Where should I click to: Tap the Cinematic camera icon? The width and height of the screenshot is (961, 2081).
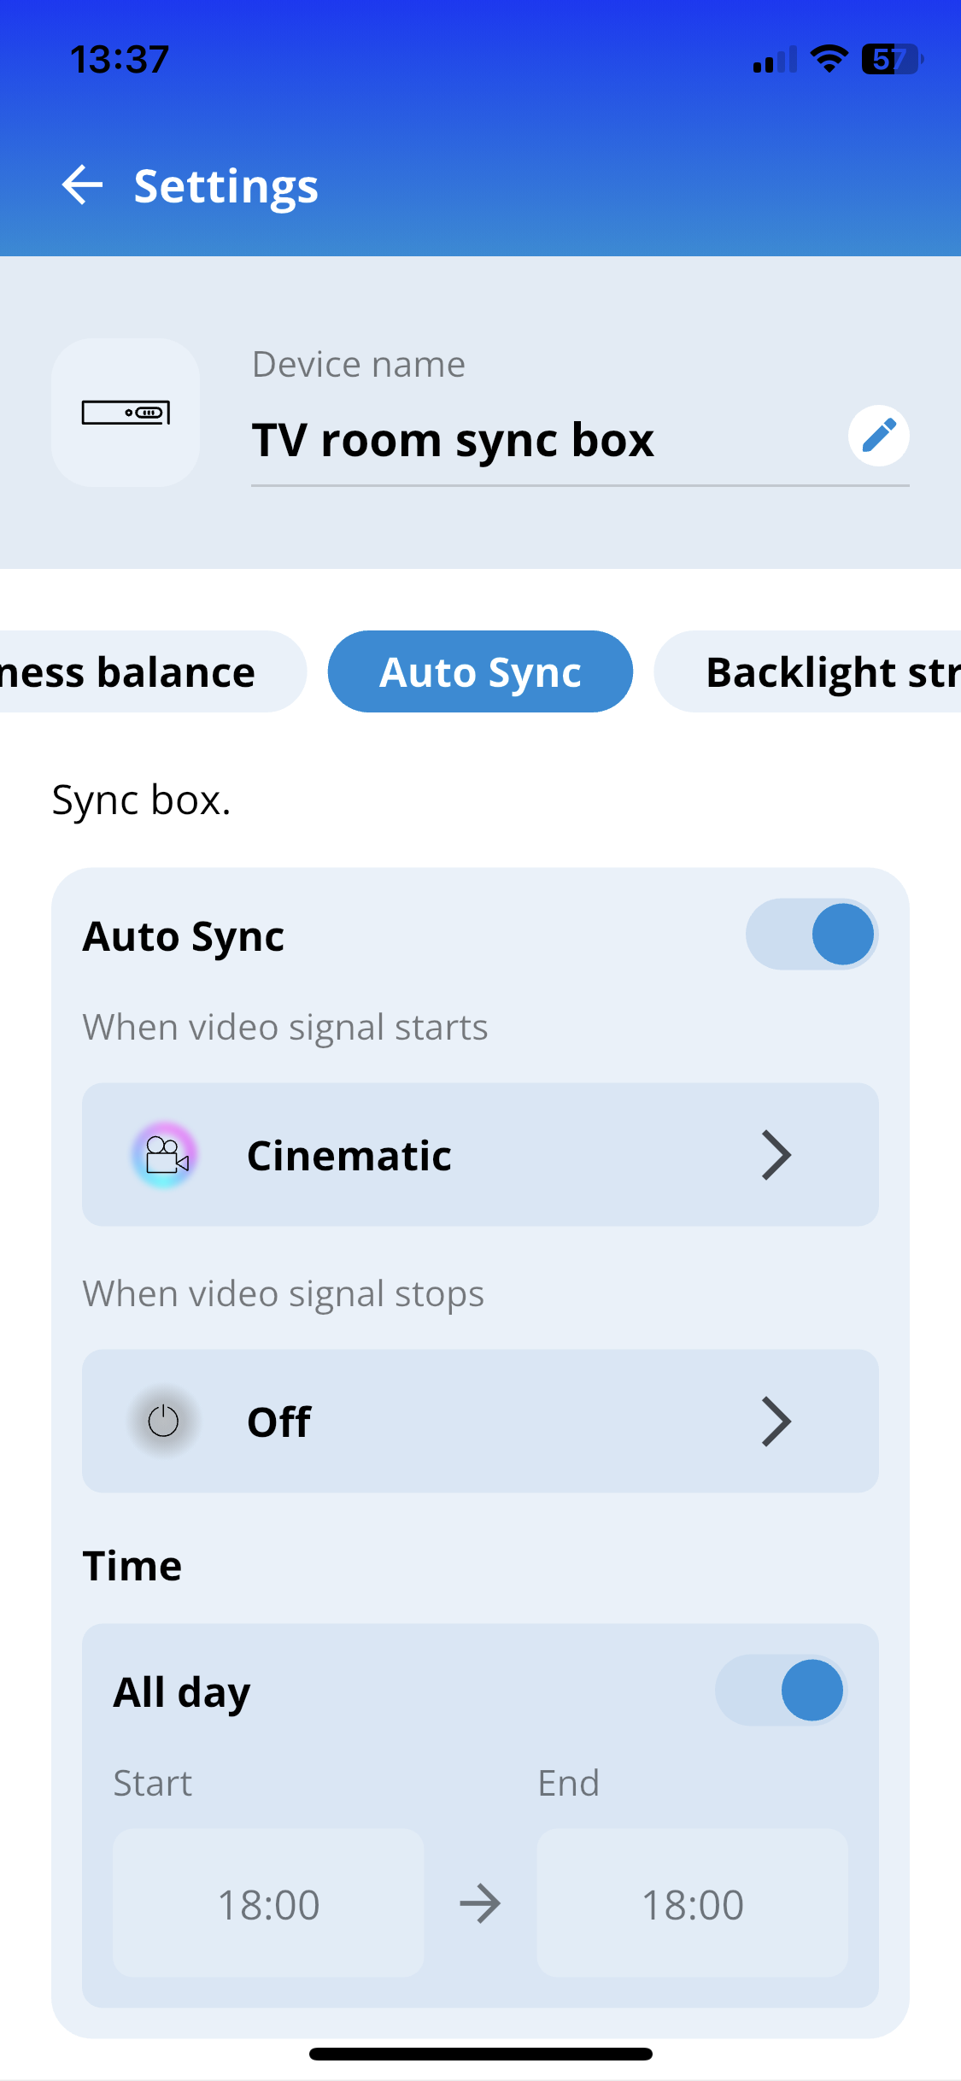pos(165,1155)
